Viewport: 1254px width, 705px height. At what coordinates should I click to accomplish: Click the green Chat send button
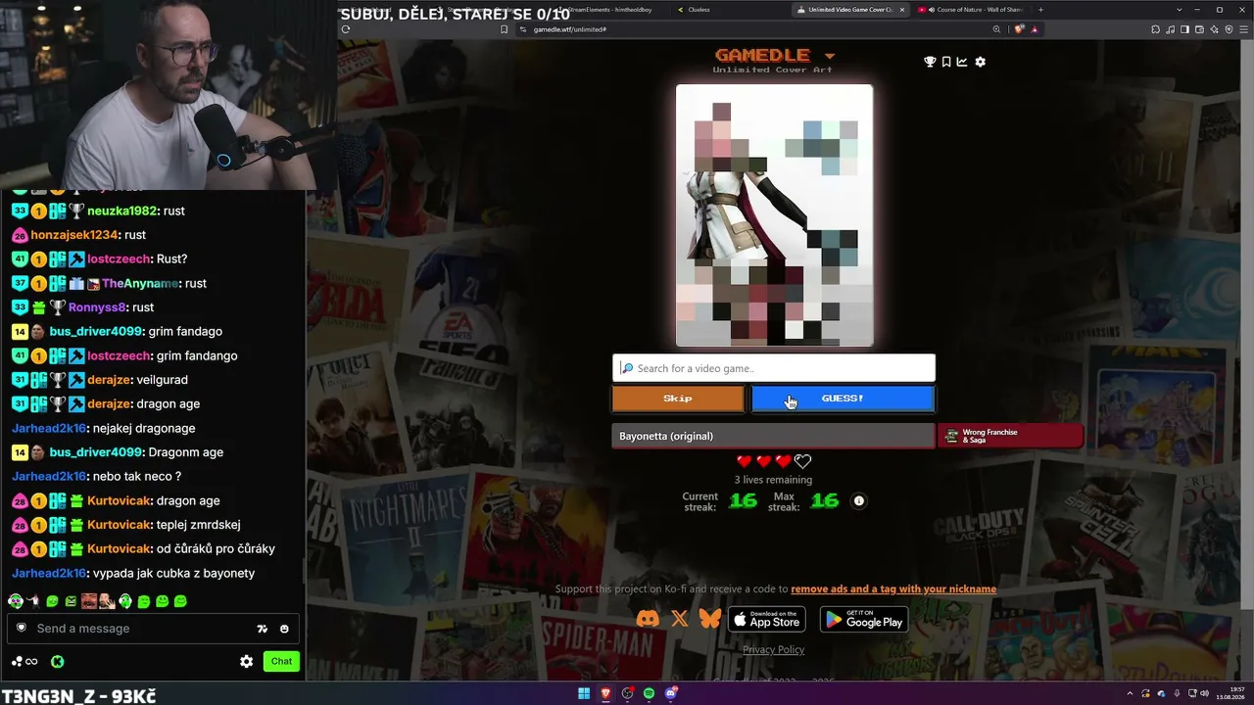point(281,662)
